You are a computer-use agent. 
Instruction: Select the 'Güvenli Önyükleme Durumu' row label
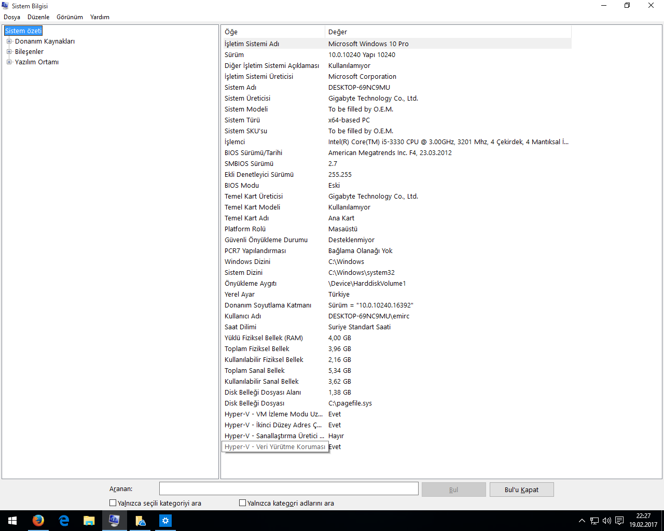(x=266, y=240)
